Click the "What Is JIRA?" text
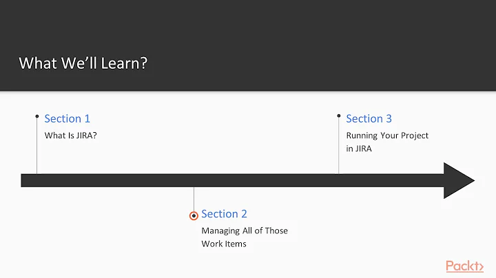The width and height of the screenshot is (496, 278). point(71,136)
